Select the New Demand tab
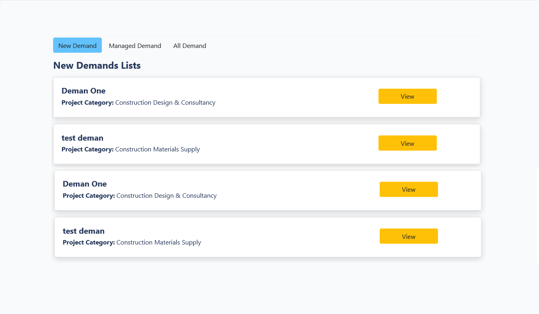Viewport: 539px width, 314px height. point(77,46)
